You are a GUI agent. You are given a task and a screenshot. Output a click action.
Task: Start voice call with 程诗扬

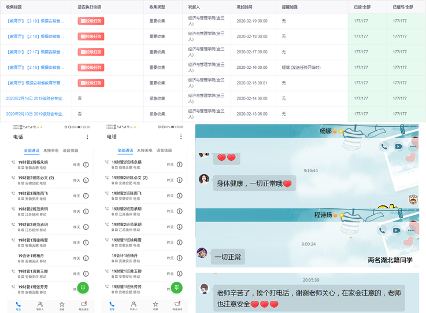(383, 230)
